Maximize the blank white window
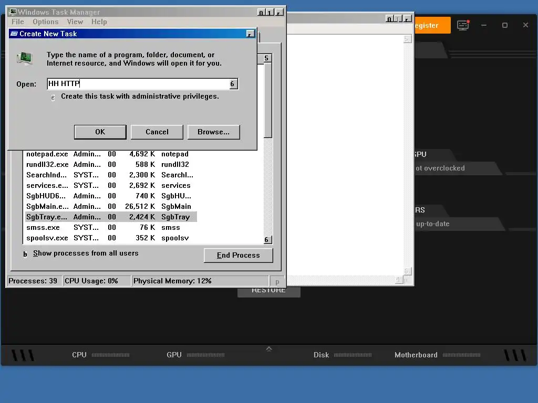 [x=398, y=19]
